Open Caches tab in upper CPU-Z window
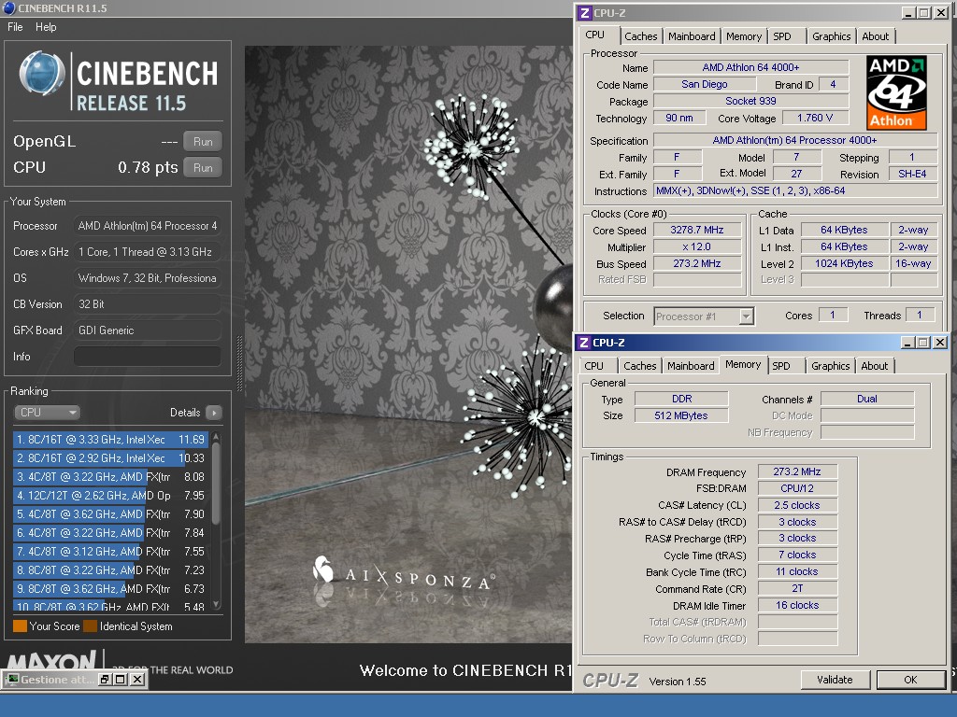 point(641,36)
